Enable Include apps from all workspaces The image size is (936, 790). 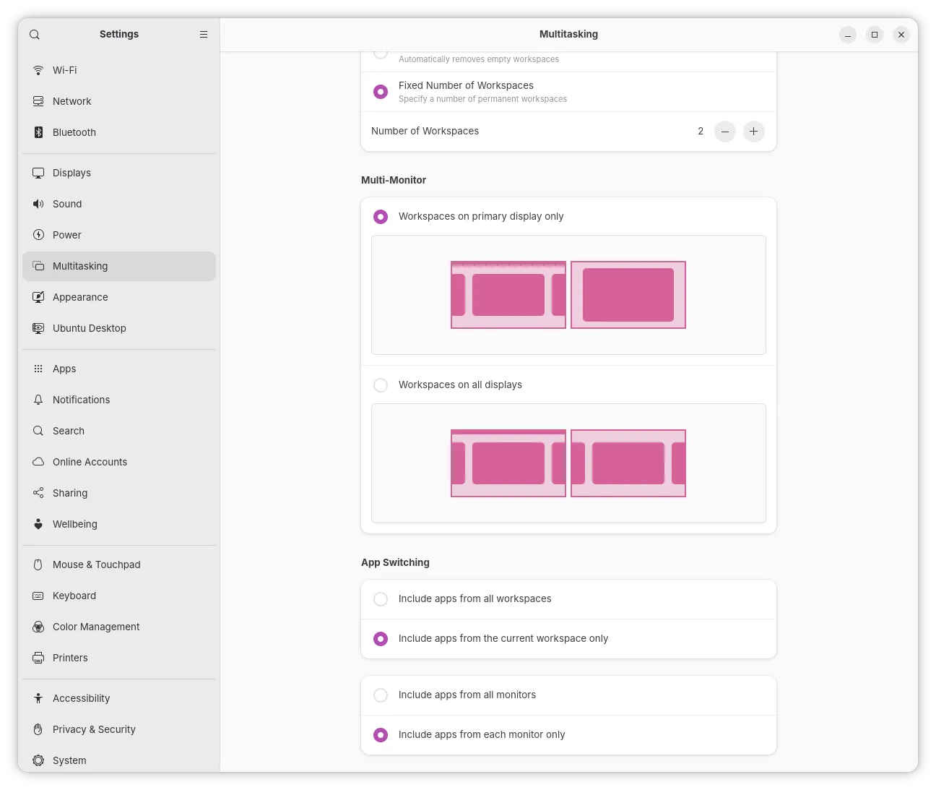[x=381, y=599]
